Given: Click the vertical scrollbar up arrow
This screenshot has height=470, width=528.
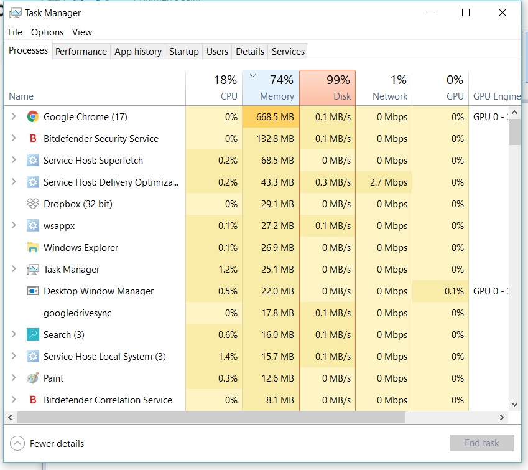Looking at the screenshot, I should point(514,113).
